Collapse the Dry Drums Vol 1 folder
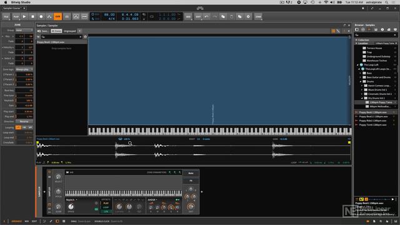Image resolution: width=400 pixels, height=225 pixels. coord(362,98)
